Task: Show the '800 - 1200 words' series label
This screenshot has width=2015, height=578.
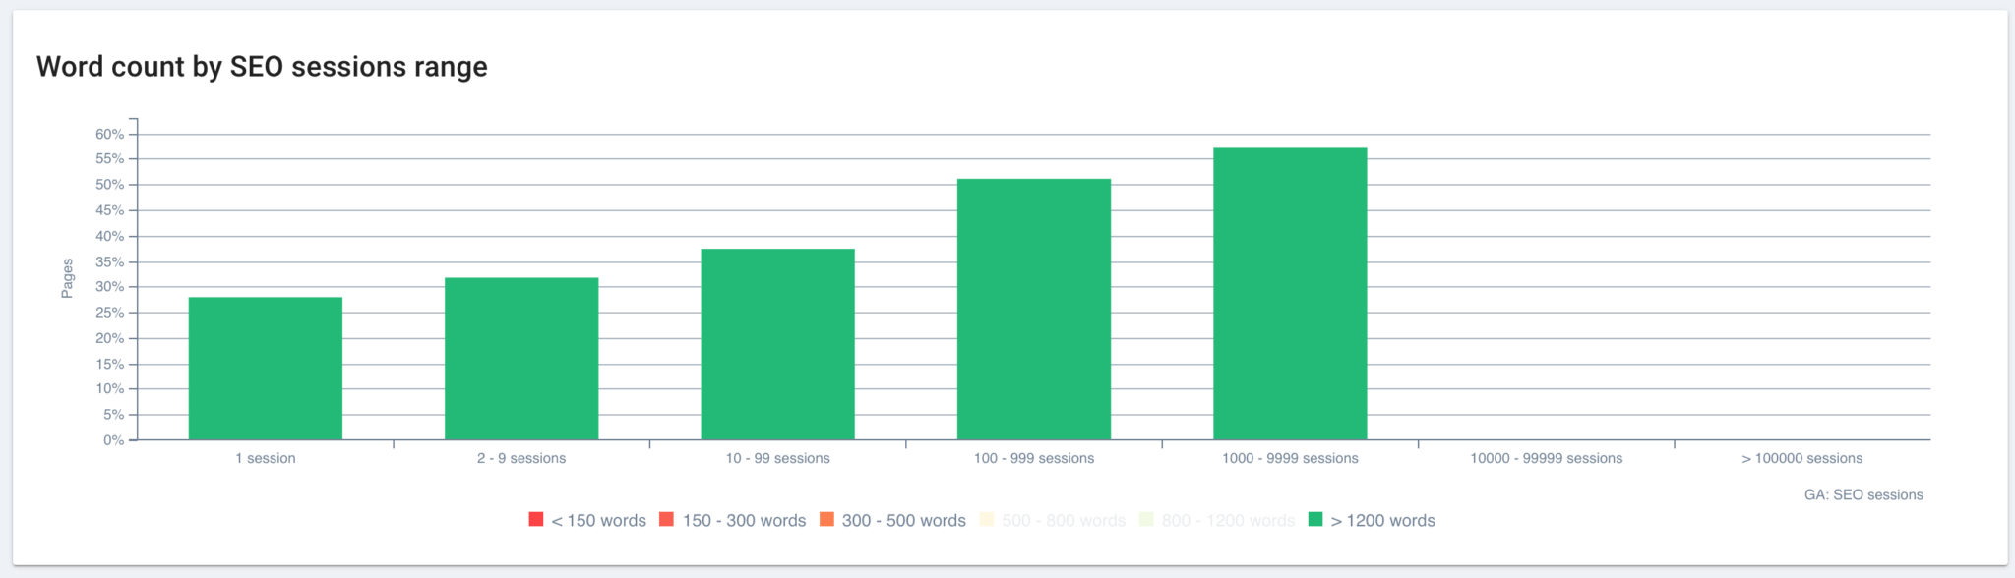Action: [1228, 521]
